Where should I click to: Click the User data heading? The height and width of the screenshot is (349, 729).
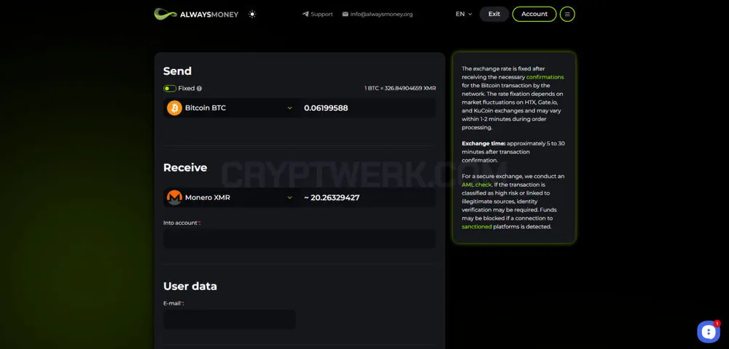click(190, 286)
